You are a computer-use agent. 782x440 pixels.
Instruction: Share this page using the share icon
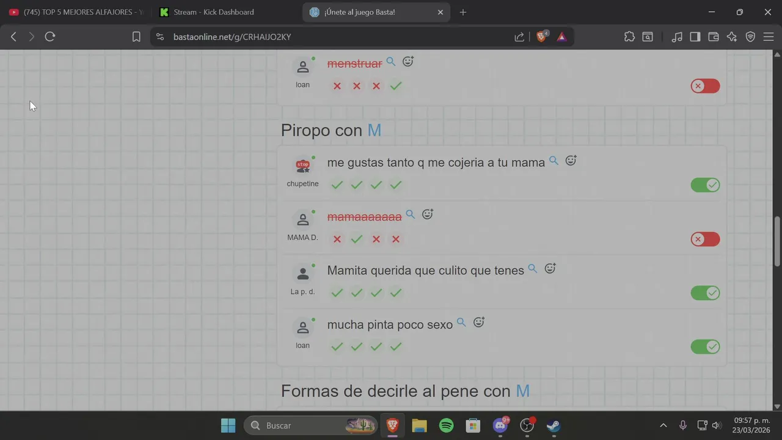(x=519, y=37)
